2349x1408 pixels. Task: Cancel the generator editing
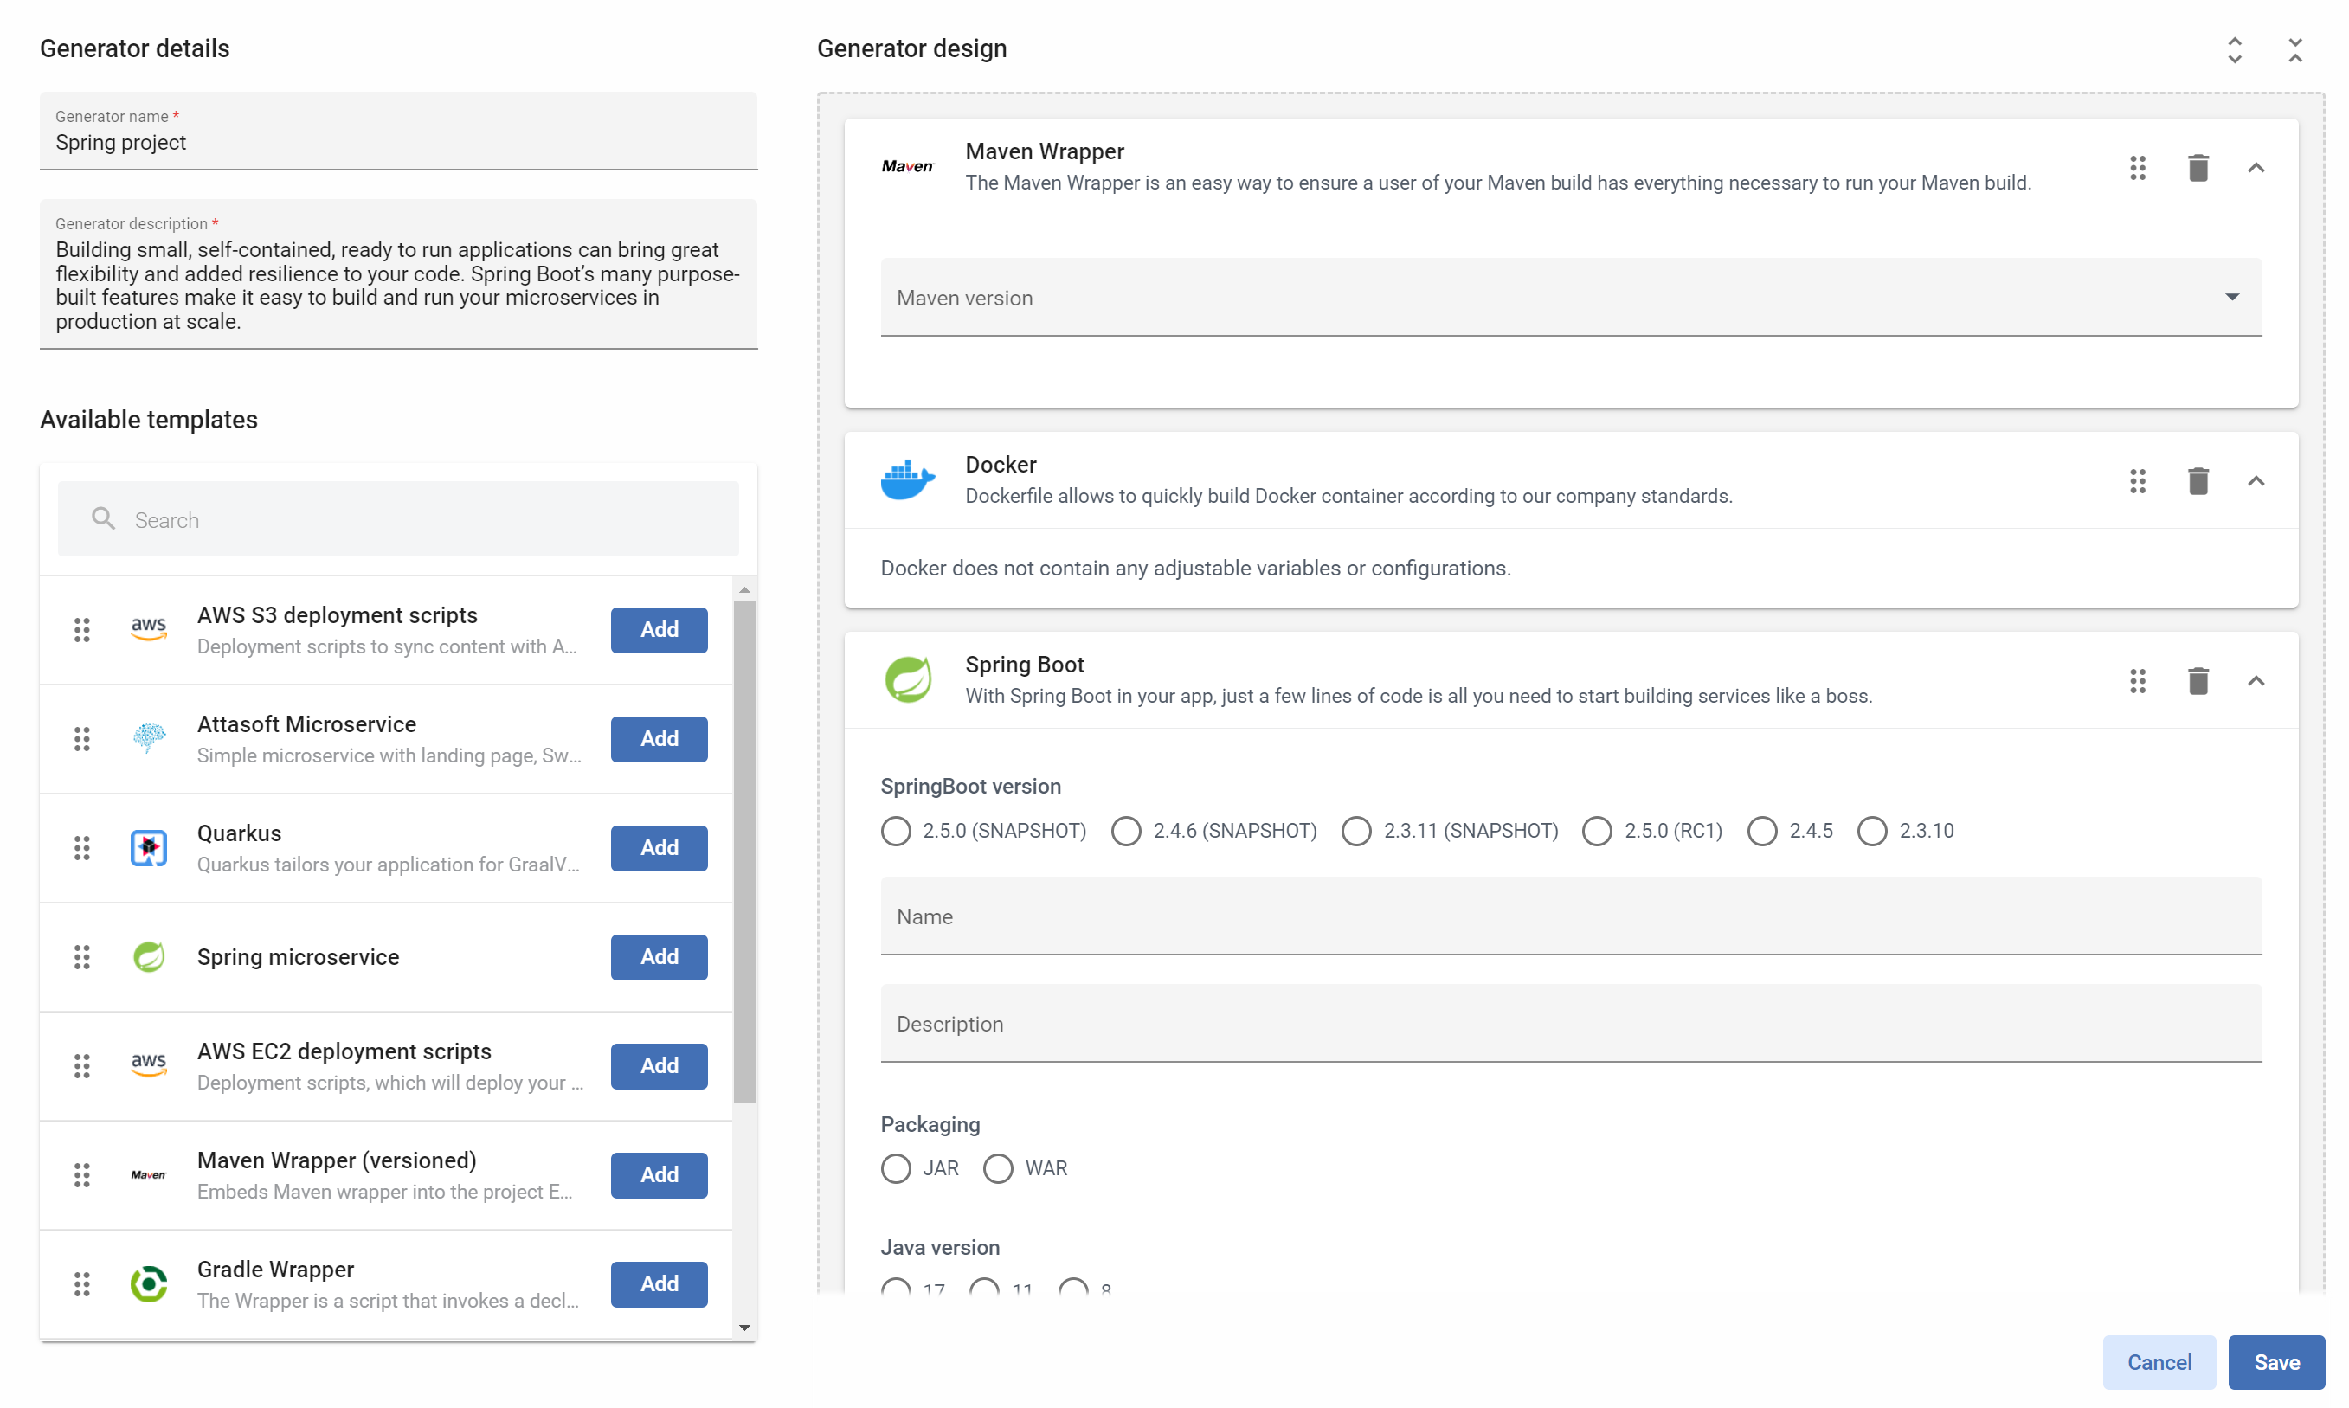tap(2159, 1361)
